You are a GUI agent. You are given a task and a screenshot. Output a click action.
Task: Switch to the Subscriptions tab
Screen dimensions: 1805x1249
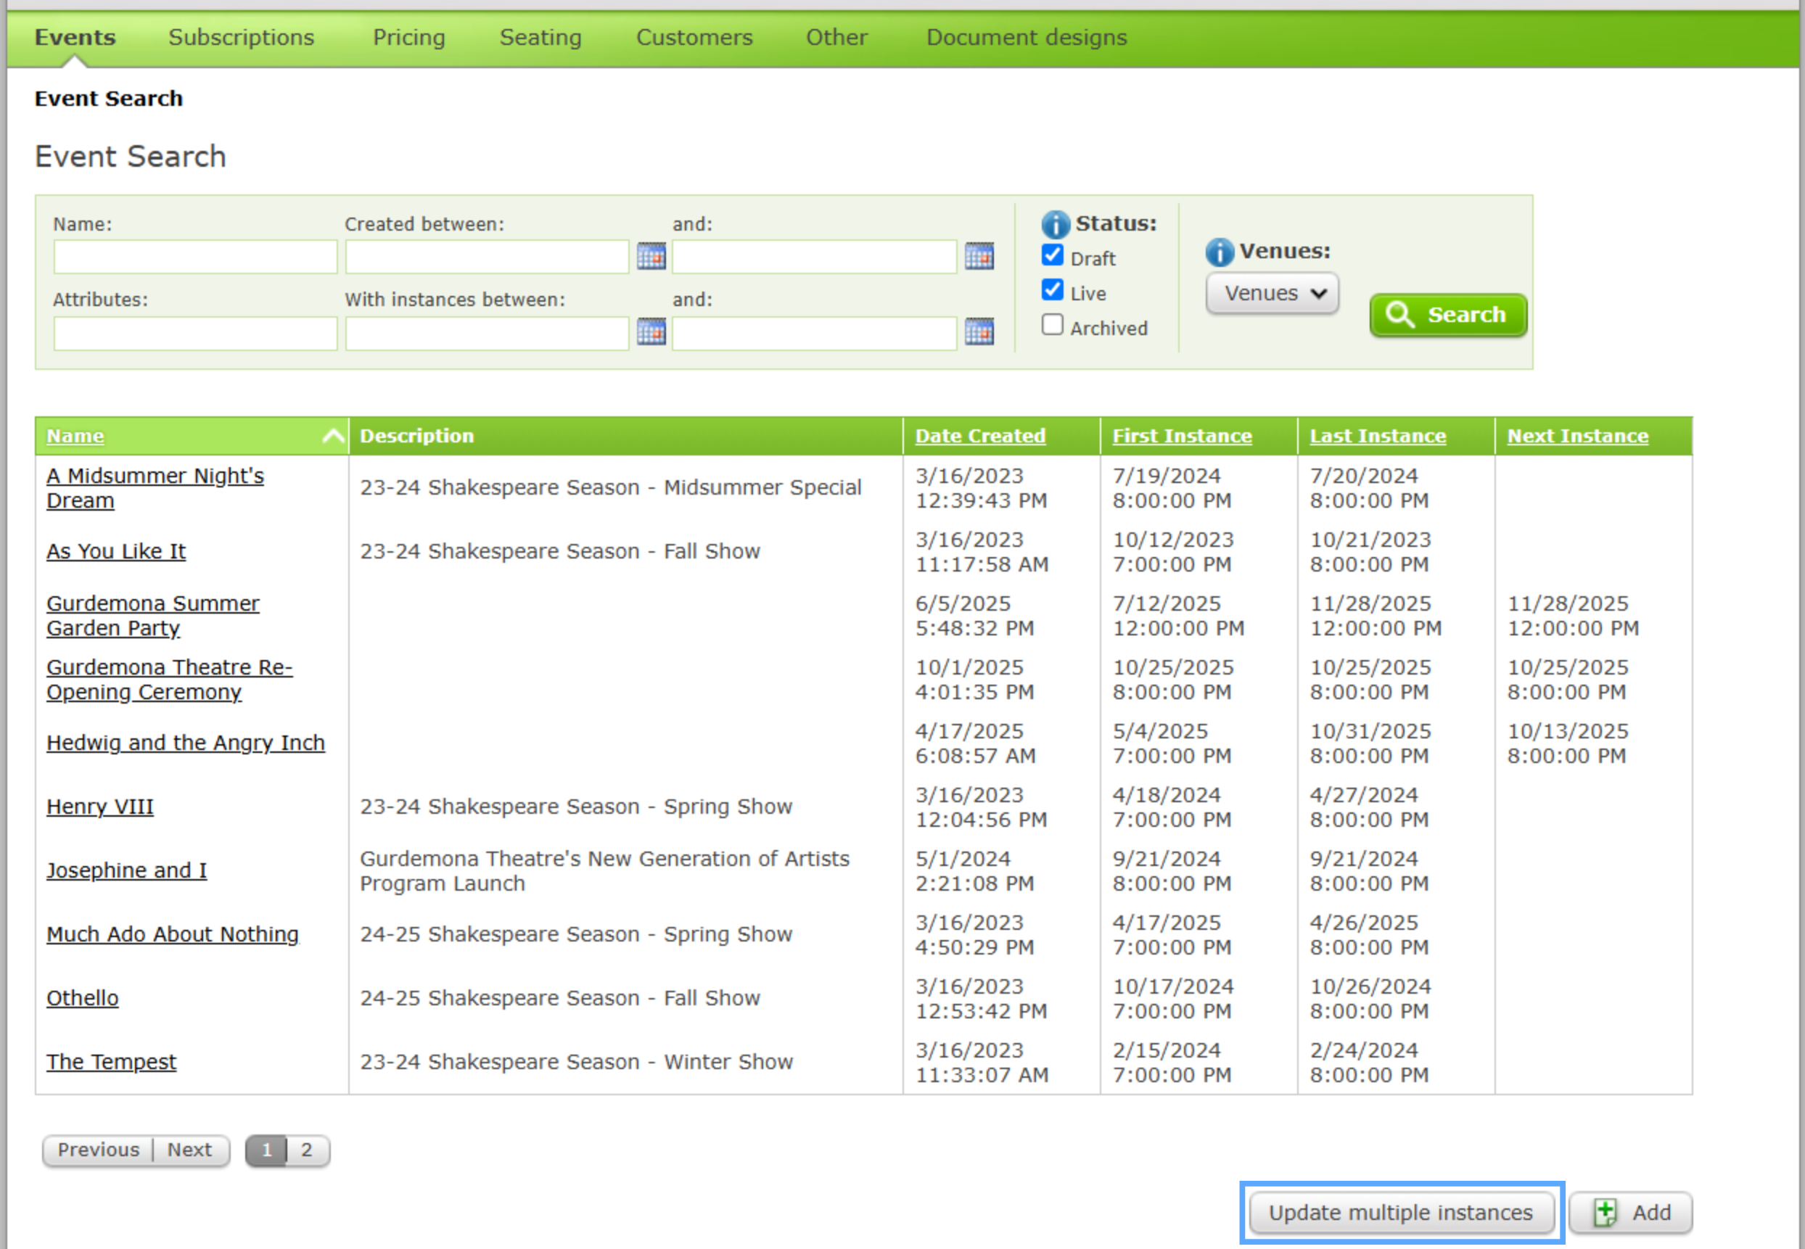pos(241,38)
